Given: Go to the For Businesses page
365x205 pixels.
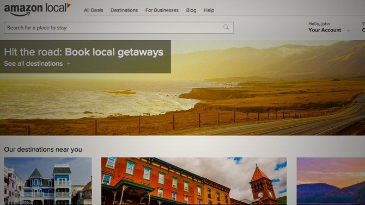Looking at the screenshot, I should pyautogui.click(x=162, y=10).
